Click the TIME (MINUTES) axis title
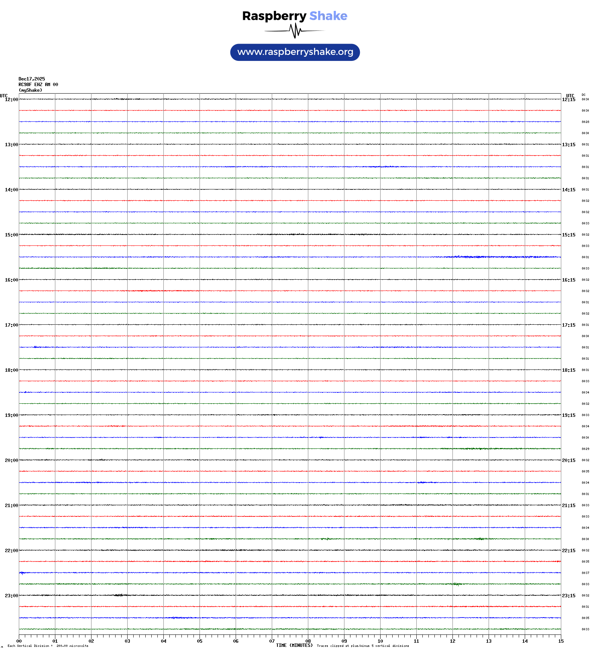Viewport: 591px width, 651px height. click(294, 645)
